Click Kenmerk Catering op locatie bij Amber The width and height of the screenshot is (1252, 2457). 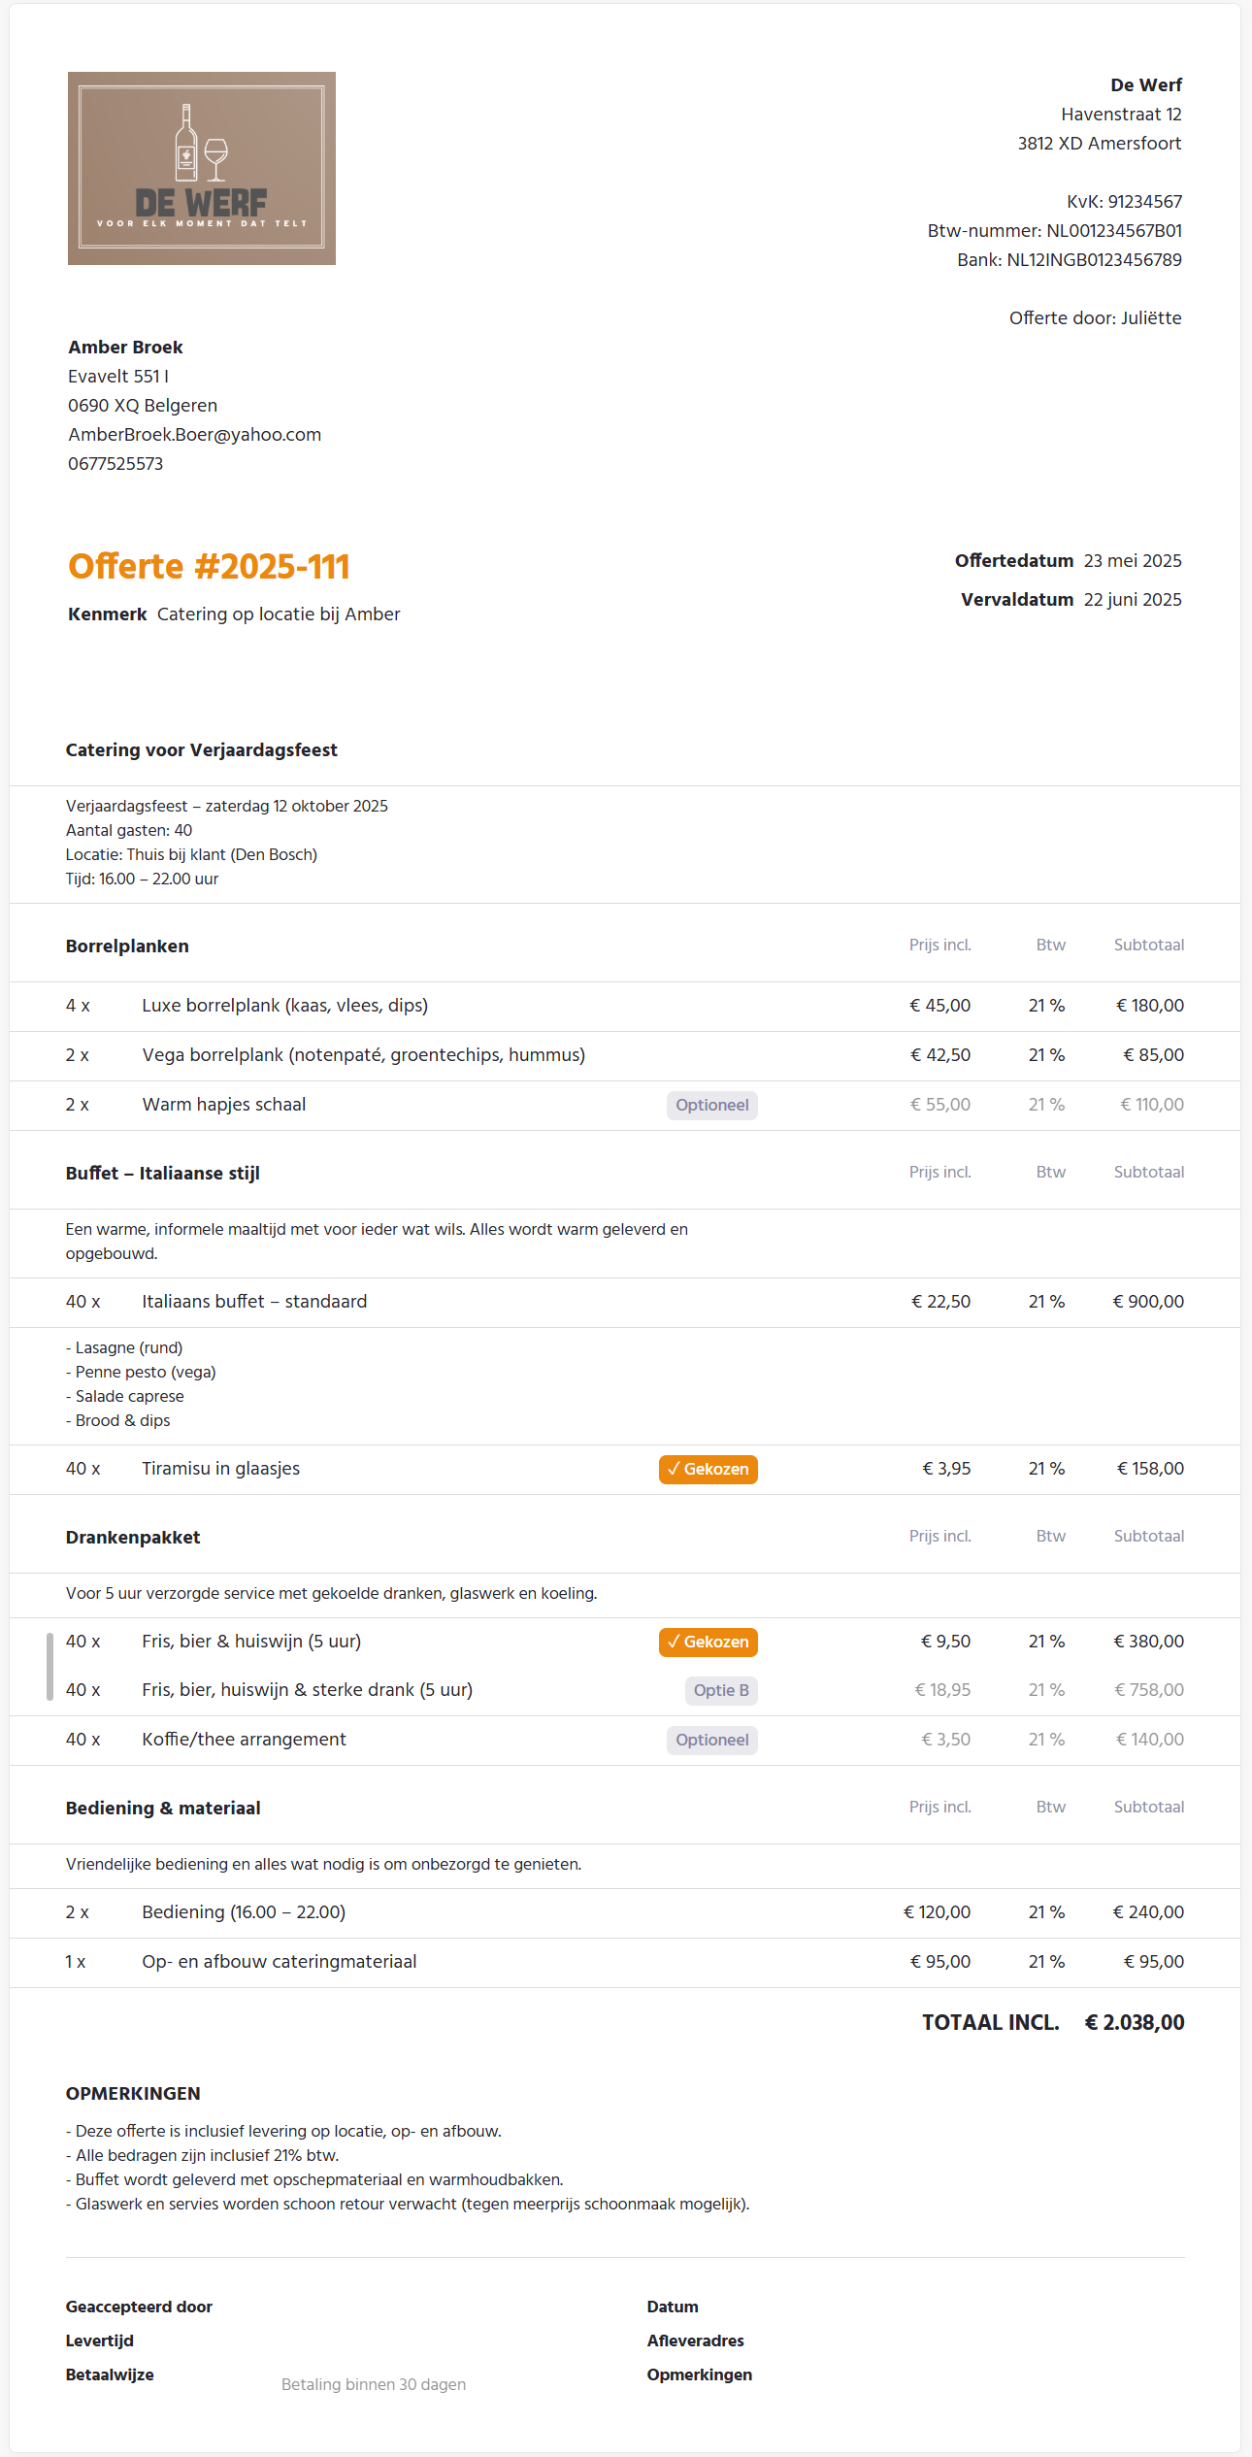tap(234, 614)
